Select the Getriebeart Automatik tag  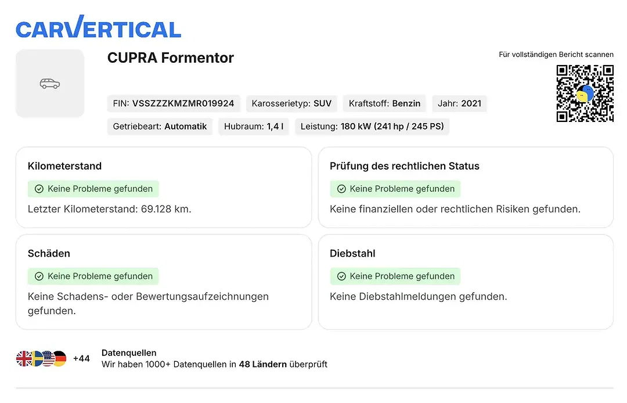pyautogui.click(x=160, y=127)
